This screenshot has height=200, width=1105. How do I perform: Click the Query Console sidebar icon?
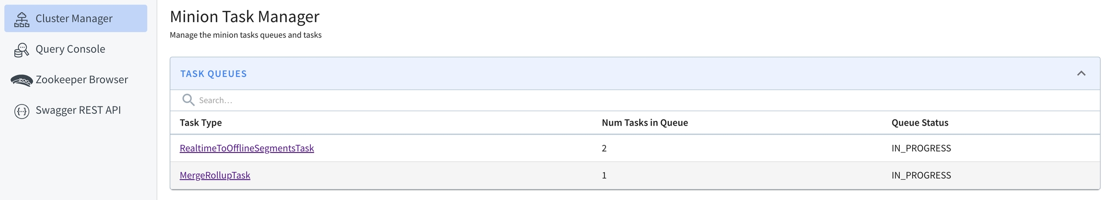coord(22,50)
